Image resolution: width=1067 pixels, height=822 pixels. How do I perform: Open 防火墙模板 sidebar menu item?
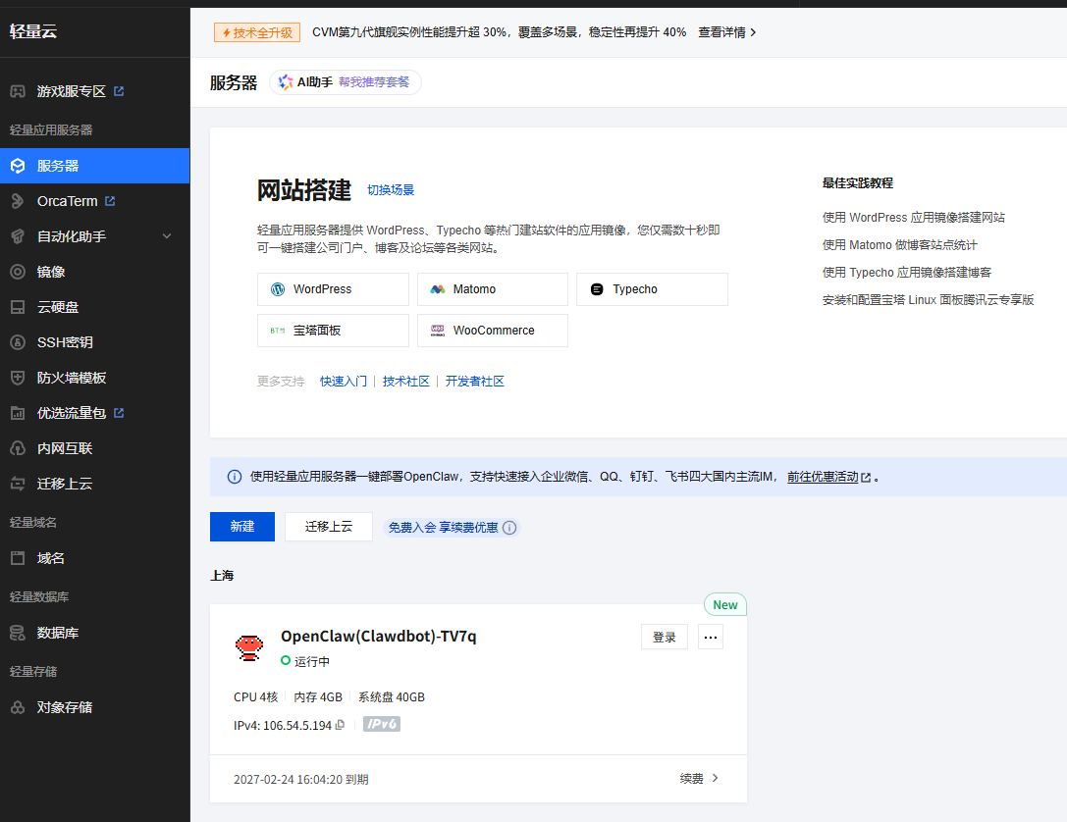(x=94, y=378)
